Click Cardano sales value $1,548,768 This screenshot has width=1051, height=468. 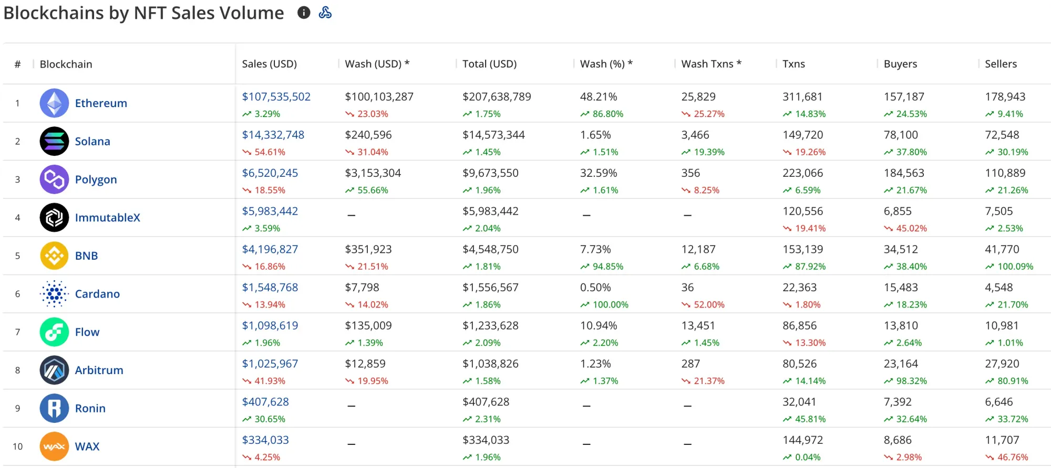pyautogui.click(x=270, y=288)
